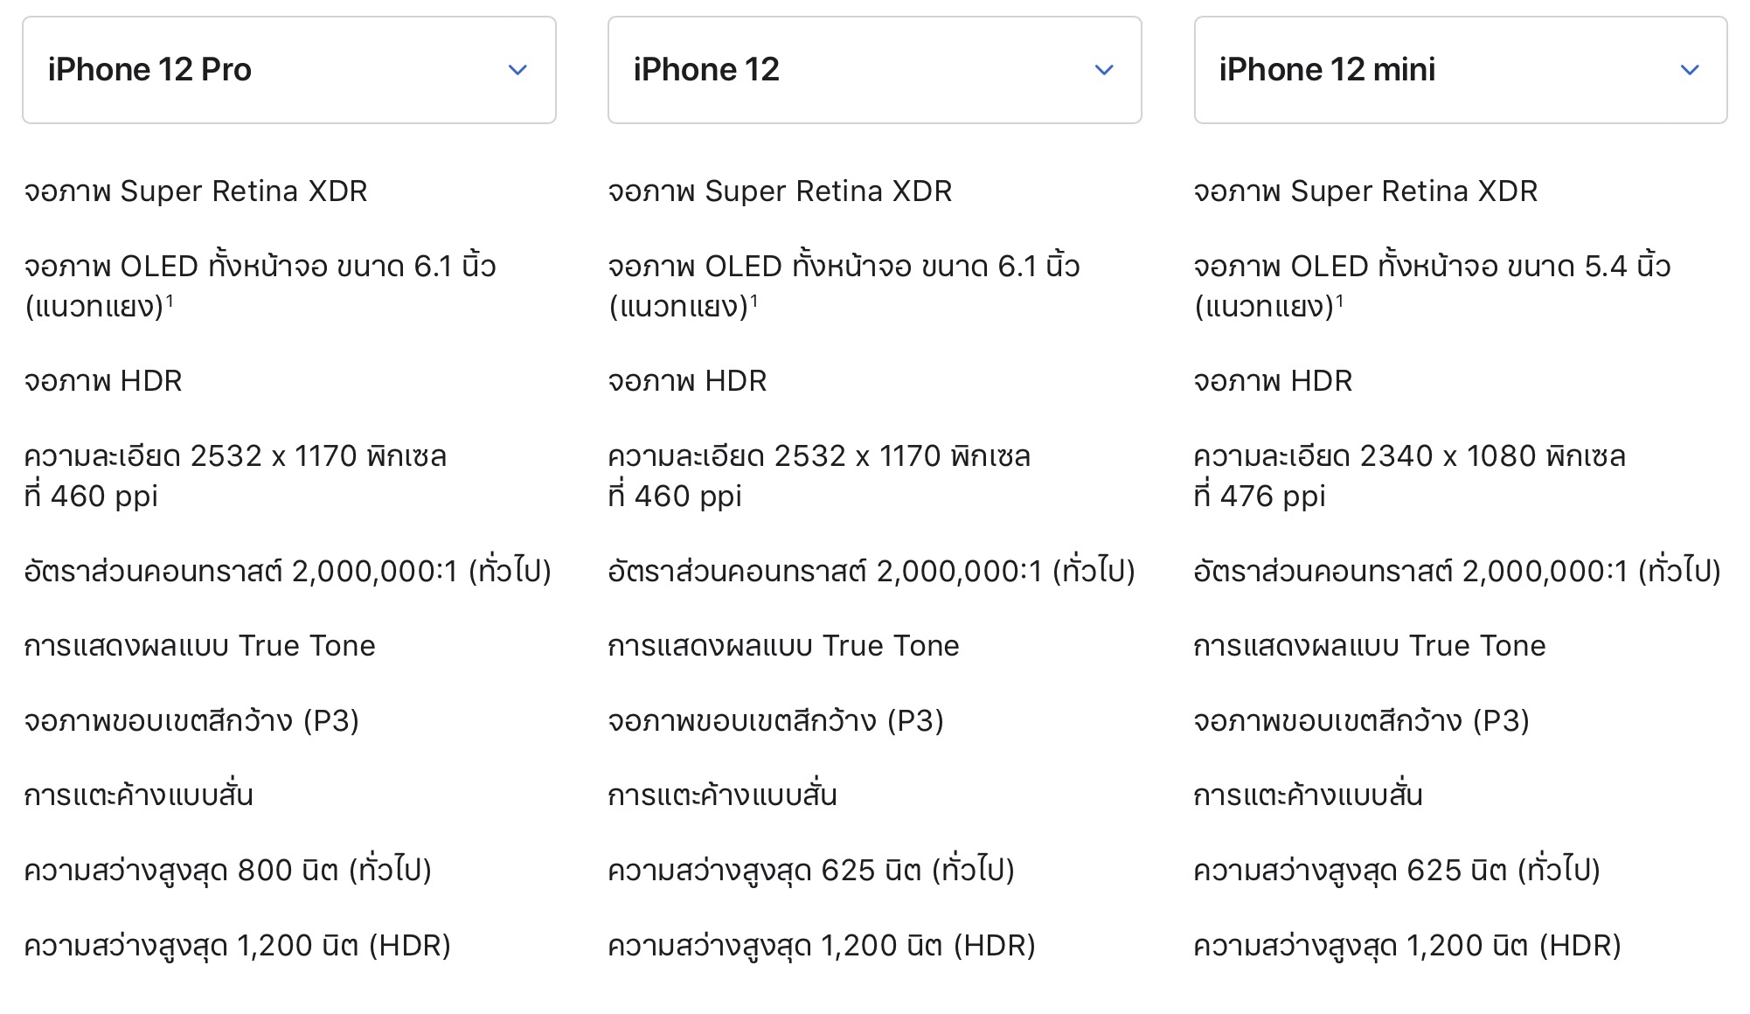Image resolution: width=1750 pixels, height=1014 pixels.
Task: Click footnote 1 in the iPhone 12 Pro column
Action: [x=170, y=301]
